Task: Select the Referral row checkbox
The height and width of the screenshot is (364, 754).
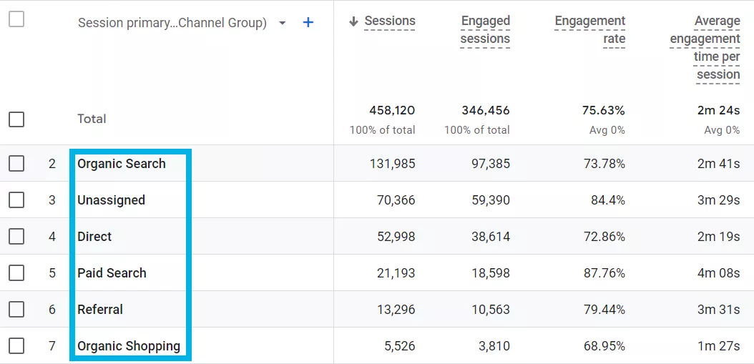Action: coord(16,310)
